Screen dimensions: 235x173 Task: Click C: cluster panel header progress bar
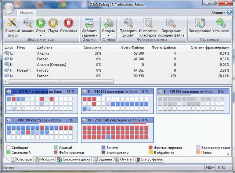click(x=41, y=91)
